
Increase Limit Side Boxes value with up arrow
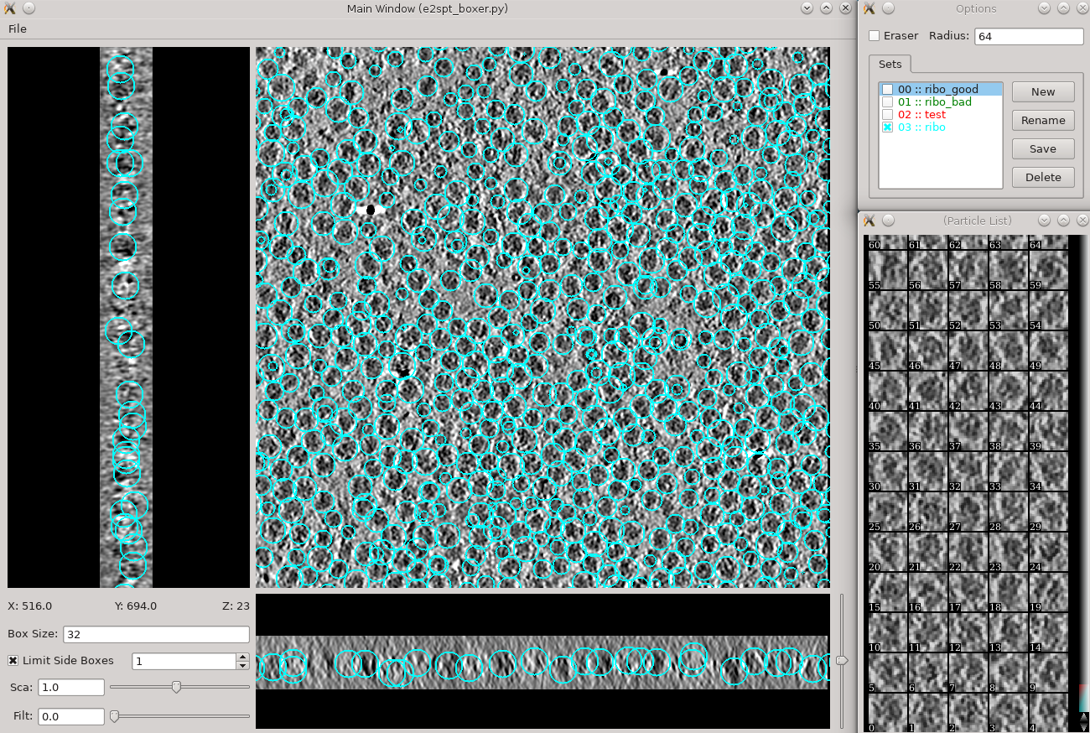(242, 657)
